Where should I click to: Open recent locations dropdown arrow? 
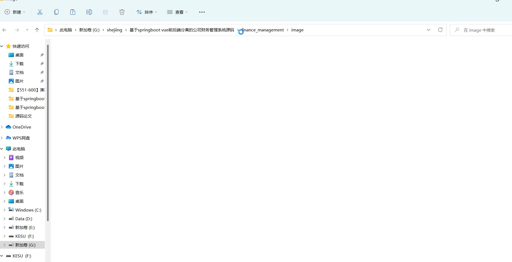pyautogui.click(x=27, y=30)
